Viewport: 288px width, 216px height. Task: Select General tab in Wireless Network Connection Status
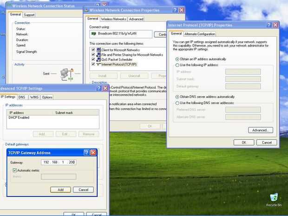(x=15, y=14)
